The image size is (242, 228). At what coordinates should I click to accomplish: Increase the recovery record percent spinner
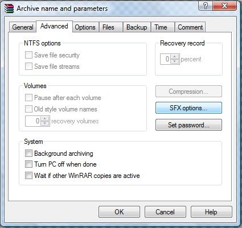[x=175, y=57]
